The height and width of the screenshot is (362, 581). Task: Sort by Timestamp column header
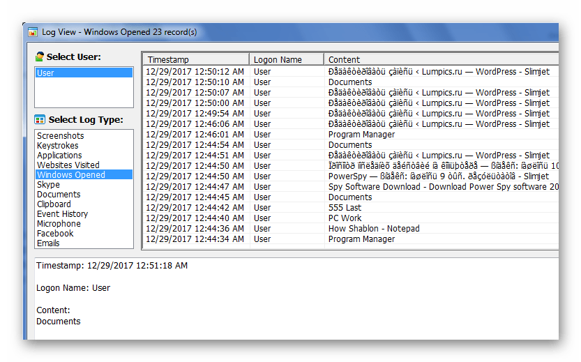tap(195, 60)
